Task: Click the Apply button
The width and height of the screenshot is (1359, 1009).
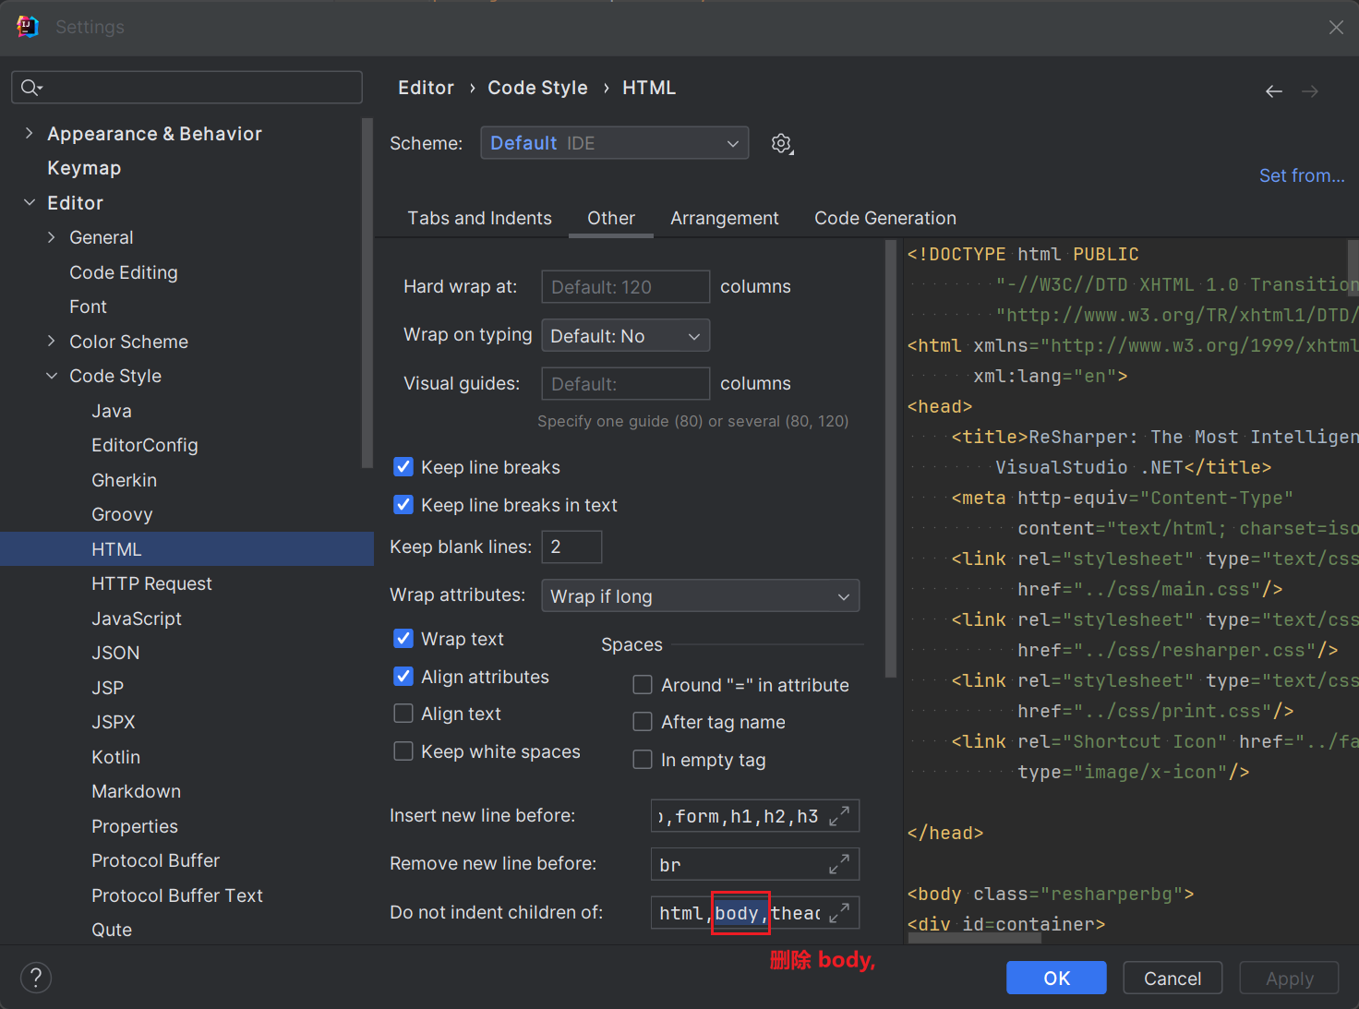Action: (x=1289, y=978)
